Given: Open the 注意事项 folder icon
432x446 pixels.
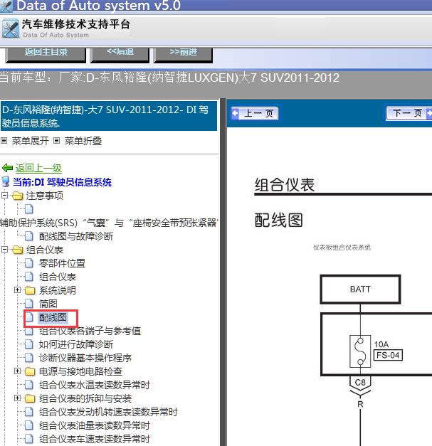Looking at the screenshot, I should 18,196.
